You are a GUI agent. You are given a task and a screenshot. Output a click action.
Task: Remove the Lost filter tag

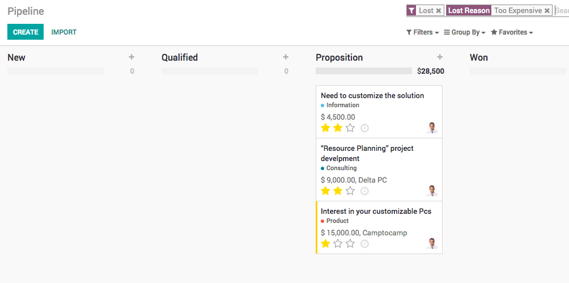(439, 11)
